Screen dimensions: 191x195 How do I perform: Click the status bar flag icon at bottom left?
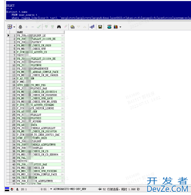click(x=7, y=189)
